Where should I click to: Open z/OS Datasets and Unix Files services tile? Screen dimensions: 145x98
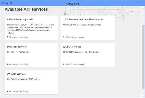[x=88, y=28]
